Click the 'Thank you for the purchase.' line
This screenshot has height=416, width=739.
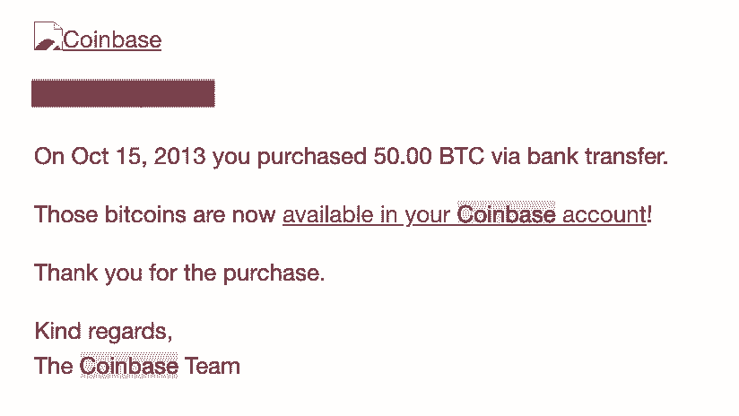point(179,273)
